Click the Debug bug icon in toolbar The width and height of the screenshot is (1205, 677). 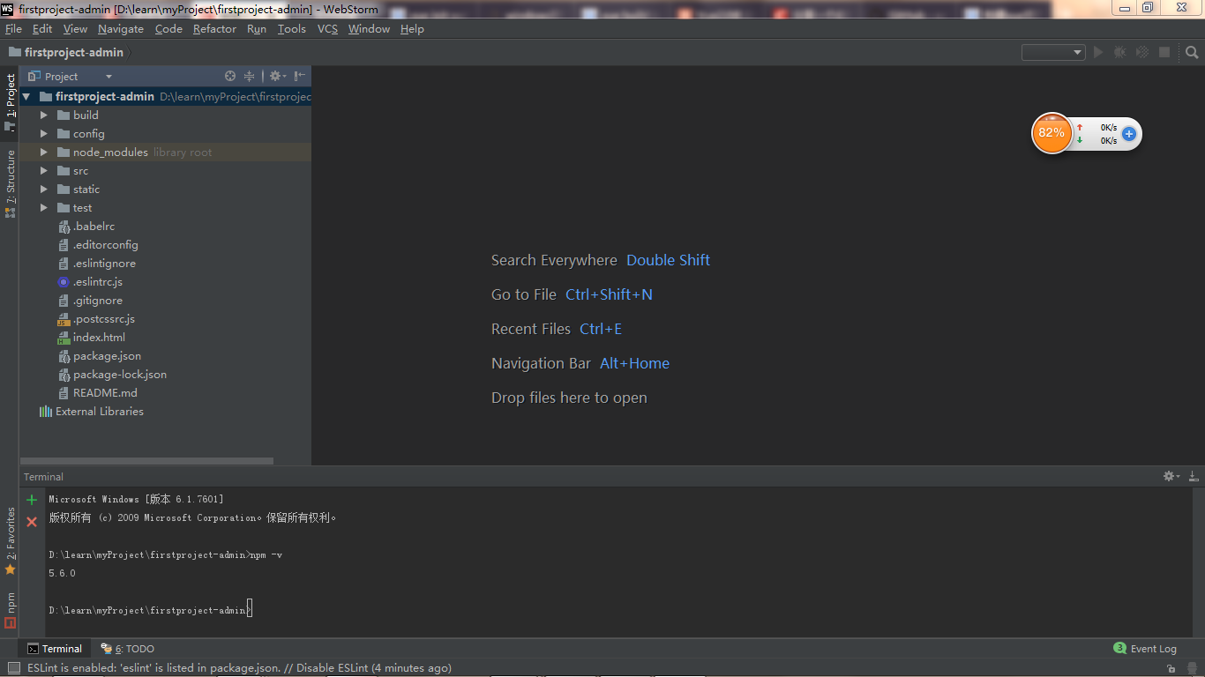pyautogui.click(x=1119, y=52)
